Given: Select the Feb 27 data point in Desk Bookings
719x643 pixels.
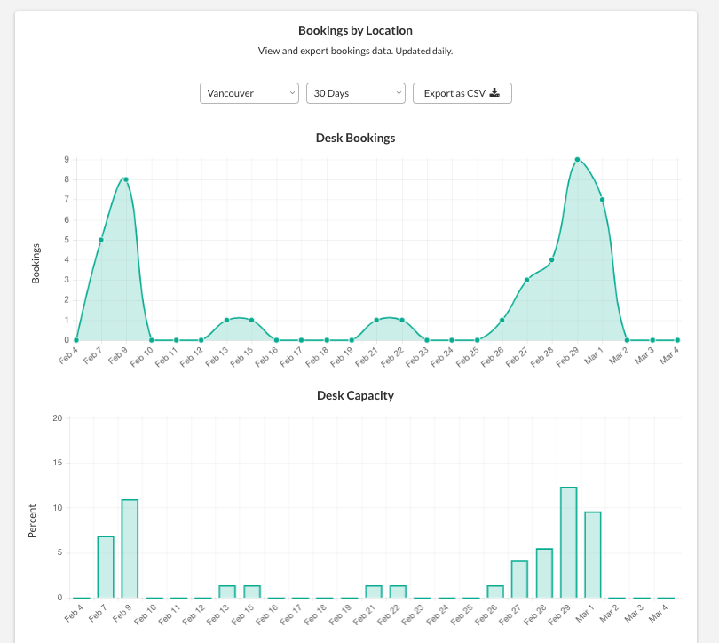Looking at the screenshot, I should (526, 280).
